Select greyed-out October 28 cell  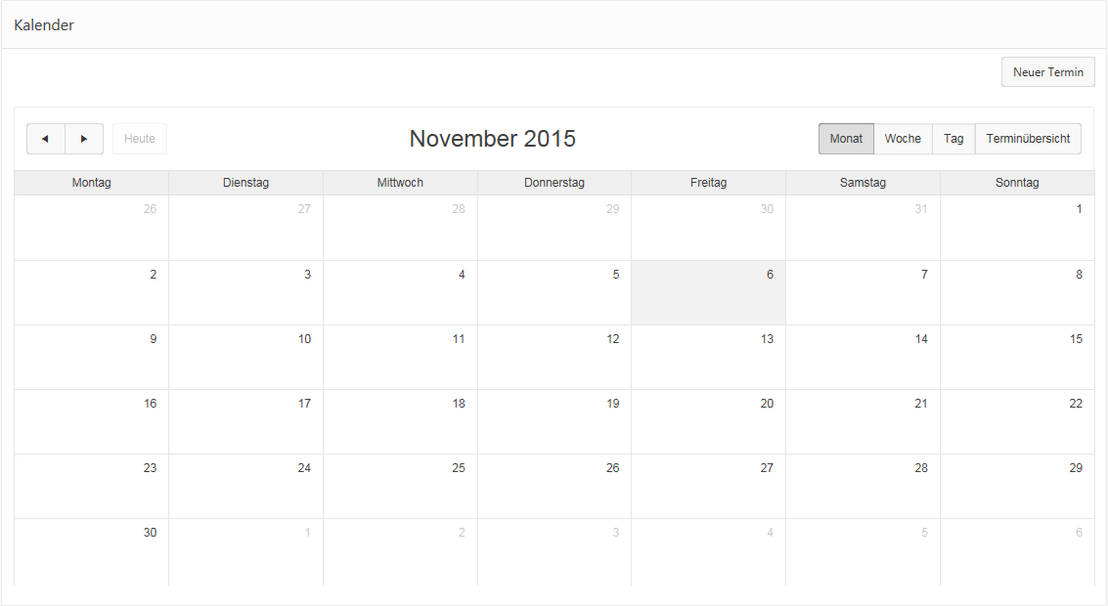400,228
